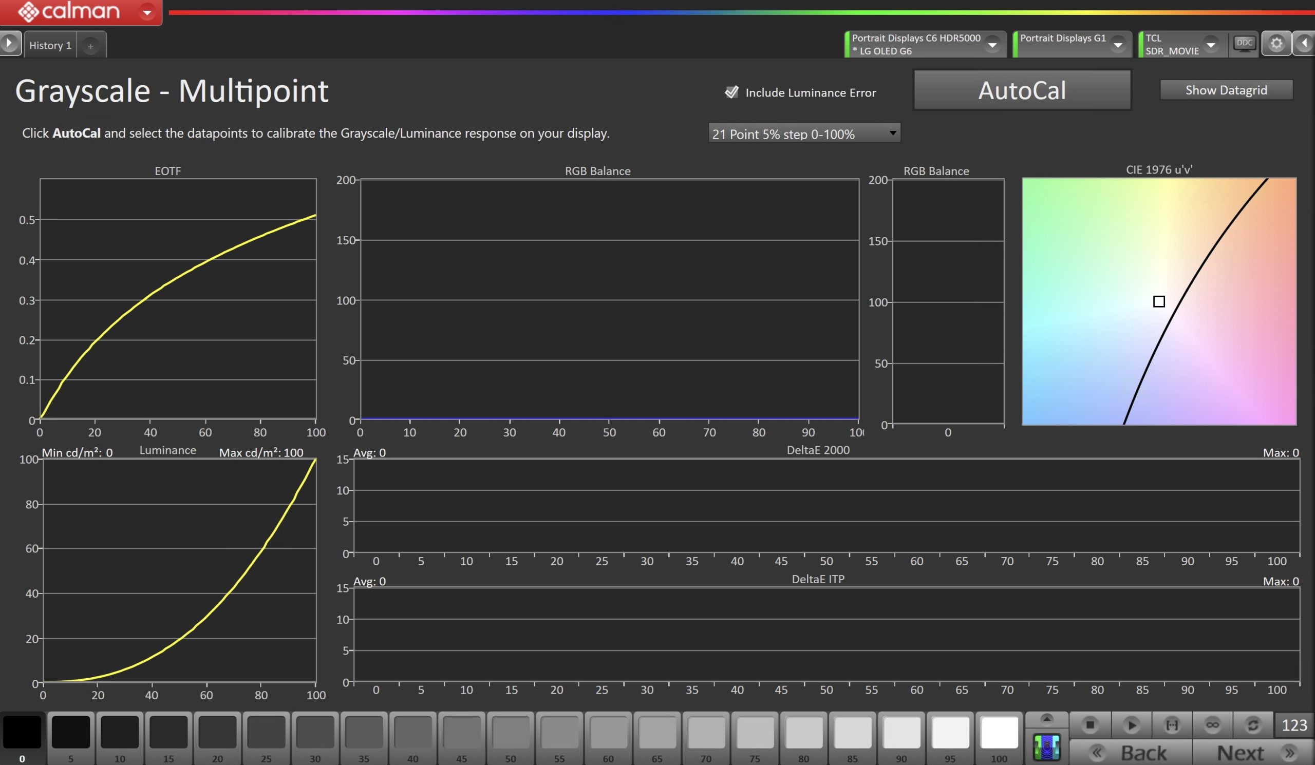Click the white point square in CIE chart
This screenshot has height=765, width=1315.
(x=1159, y=301)
